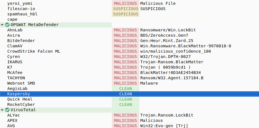Click the Malware result for Webroot SMD
This screenshot has height=128, width=259.
[149, 83]
